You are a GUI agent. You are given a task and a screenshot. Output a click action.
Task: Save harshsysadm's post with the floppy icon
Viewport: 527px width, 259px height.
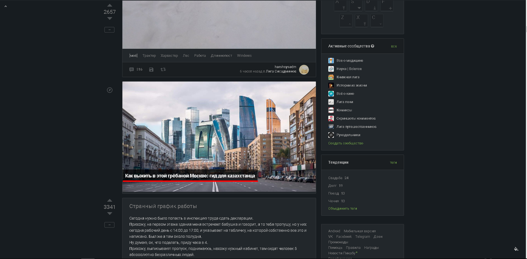(x=151, y=69)
